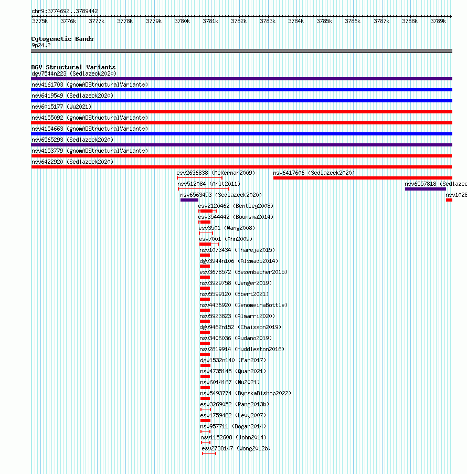Open the nsv1073434 (Thareja2015) label

[x=237, y=250]
